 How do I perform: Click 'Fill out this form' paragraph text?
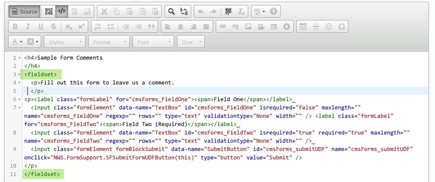70,83
